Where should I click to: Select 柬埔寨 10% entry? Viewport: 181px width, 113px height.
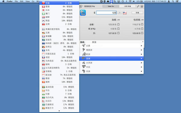coord(59,36)
